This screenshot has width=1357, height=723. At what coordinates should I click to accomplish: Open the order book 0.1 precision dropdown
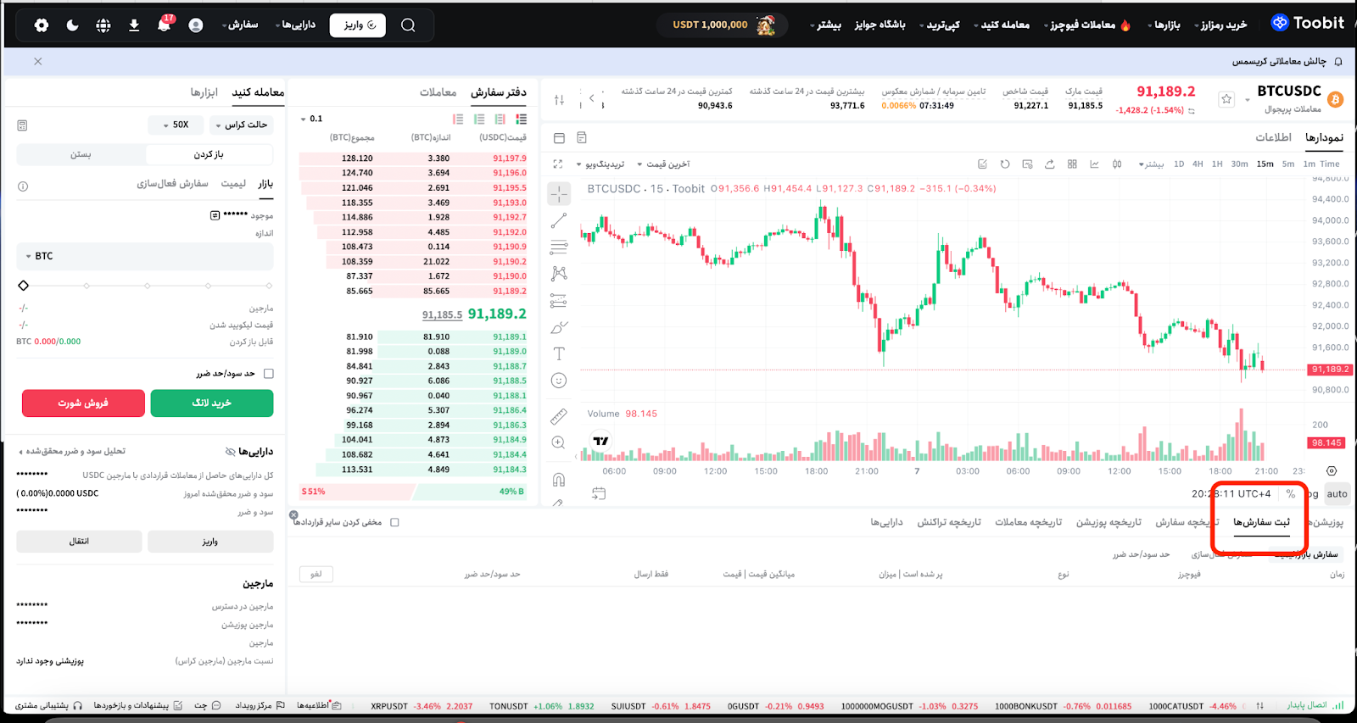312,120
